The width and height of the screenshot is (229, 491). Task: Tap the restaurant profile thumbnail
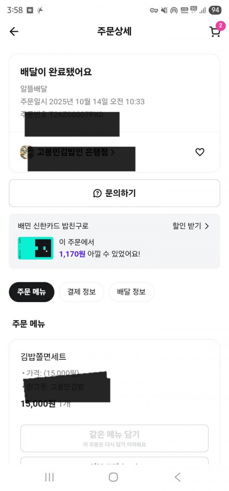coord(26,152)
